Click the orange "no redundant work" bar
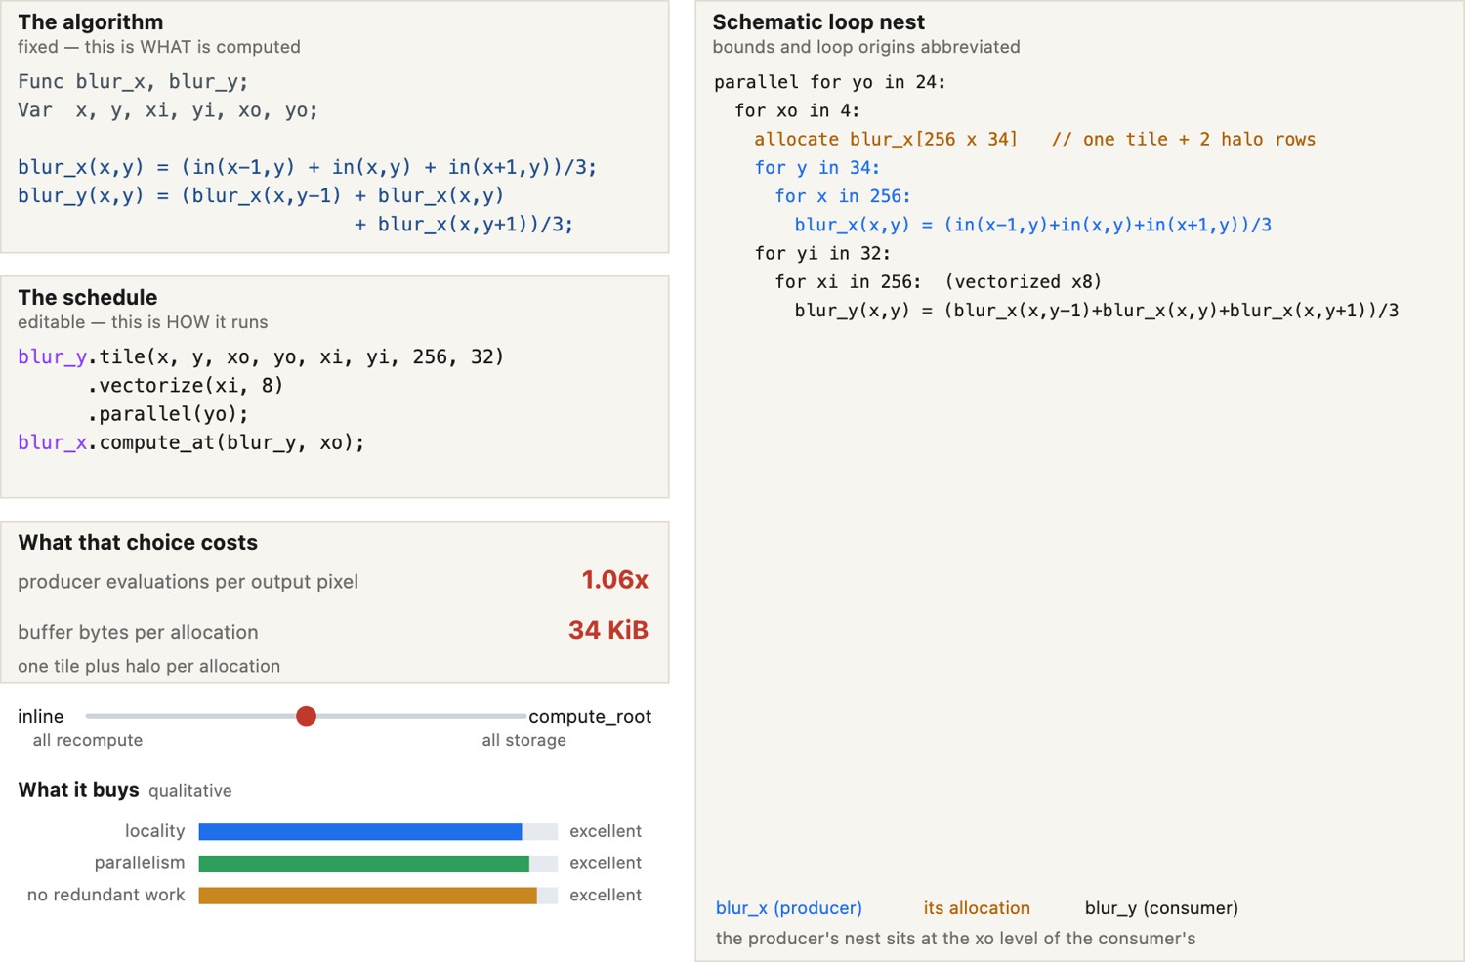1465x962 pixels. pos(368,896)
